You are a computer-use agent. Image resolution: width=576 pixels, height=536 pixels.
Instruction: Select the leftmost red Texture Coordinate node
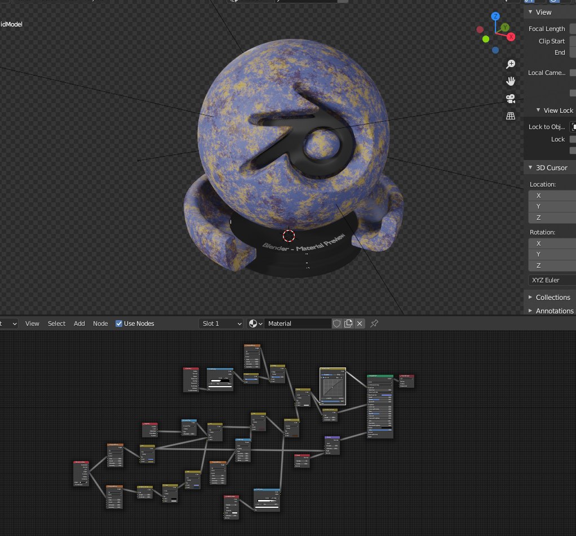tap(81, 474)
